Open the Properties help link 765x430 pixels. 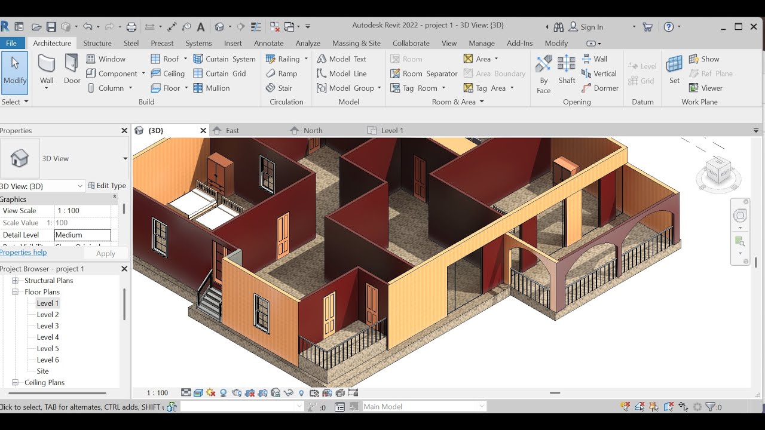[x=23, y=252]
